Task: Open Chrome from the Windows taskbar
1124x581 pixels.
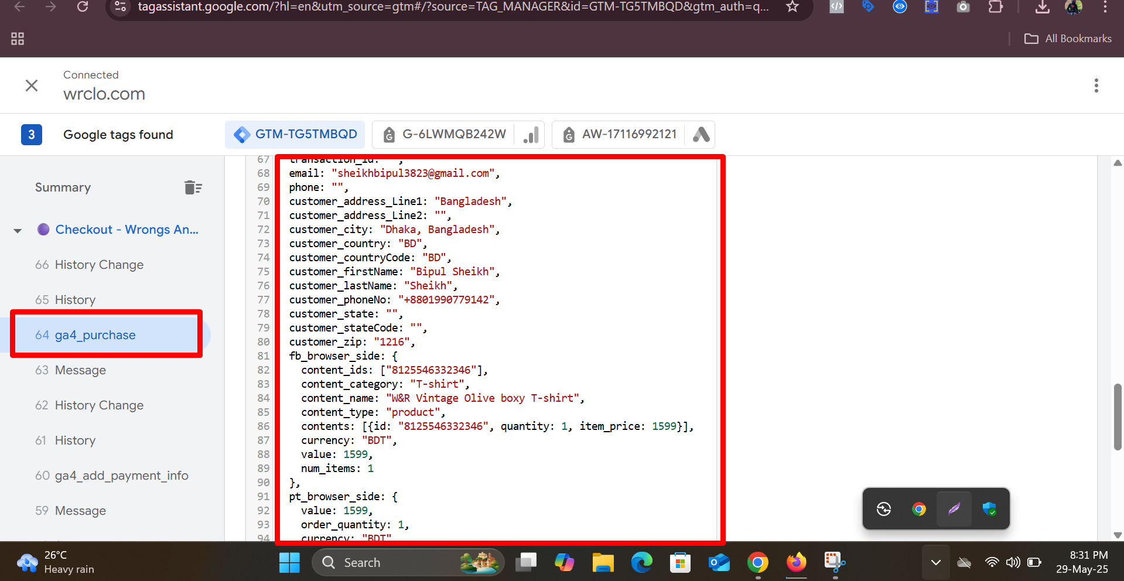Action: pyautogui.click(x=757, y=563)
